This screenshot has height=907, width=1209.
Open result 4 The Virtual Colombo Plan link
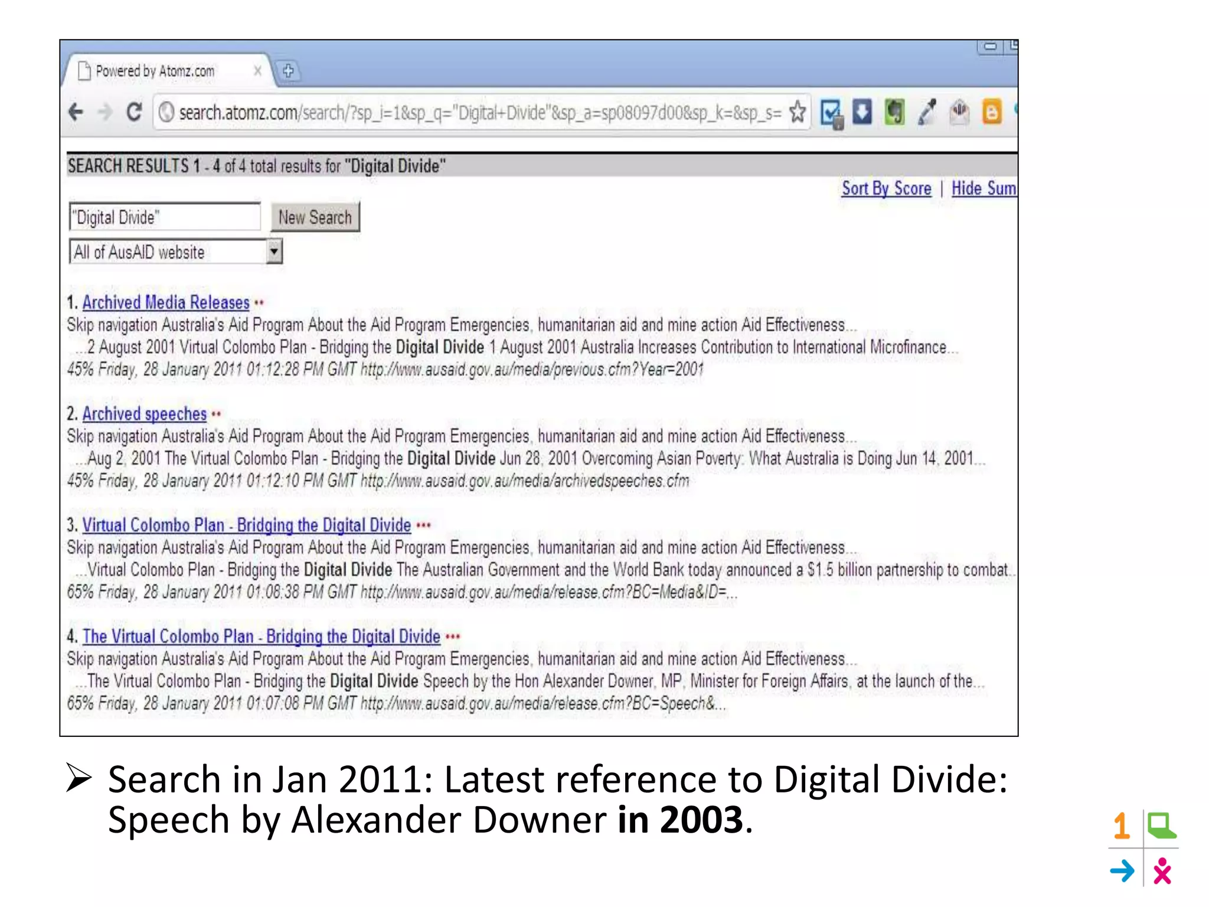(262, 637)
